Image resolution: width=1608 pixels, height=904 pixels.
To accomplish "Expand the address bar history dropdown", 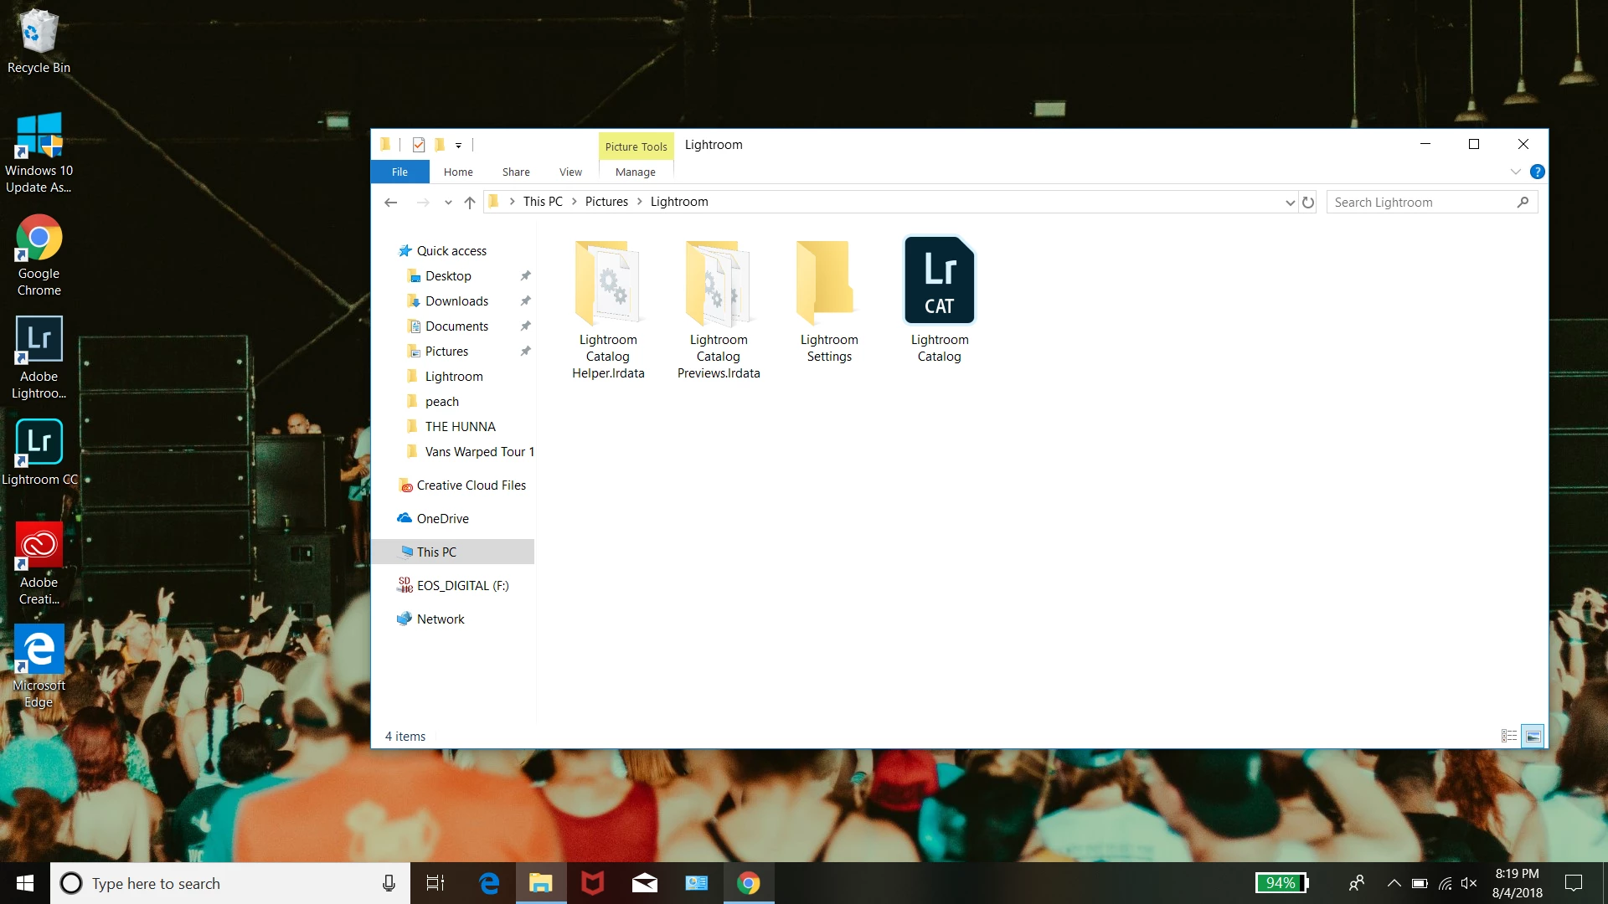I will [x=1290, y=202].
